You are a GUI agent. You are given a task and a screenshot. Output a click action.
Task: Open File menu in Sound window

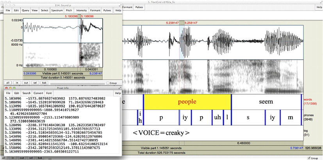coord(8,10)
